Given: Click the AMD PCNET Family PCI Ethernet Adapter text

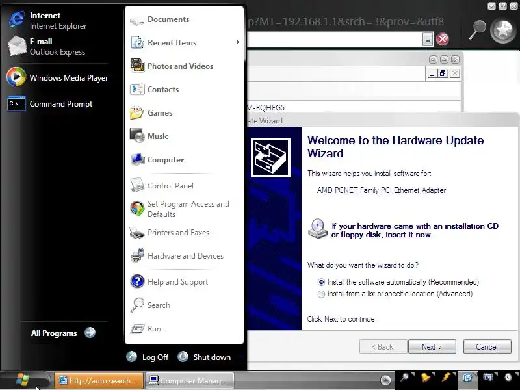Looking at the screenshot, I should click(382, 190).
